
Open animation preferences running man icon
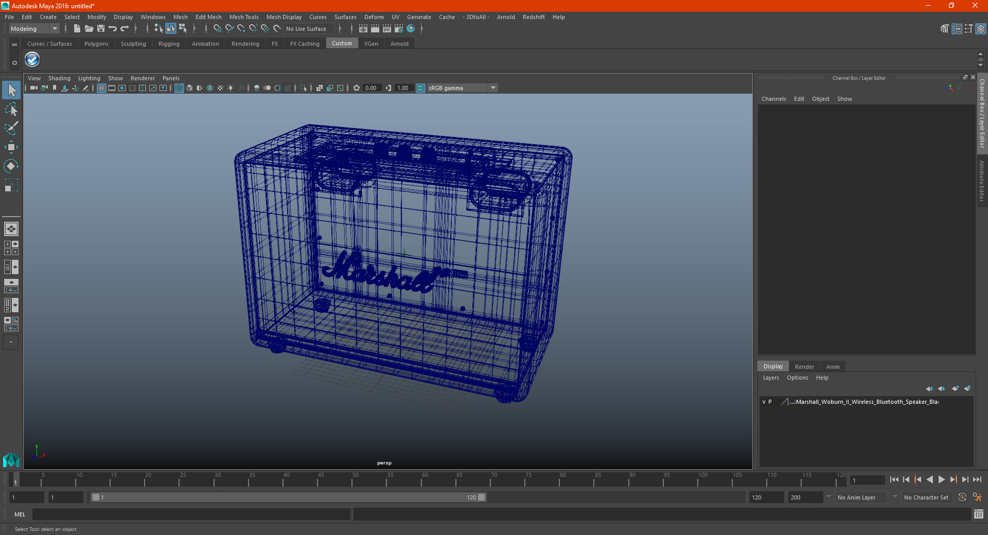[x=977, y=497]
